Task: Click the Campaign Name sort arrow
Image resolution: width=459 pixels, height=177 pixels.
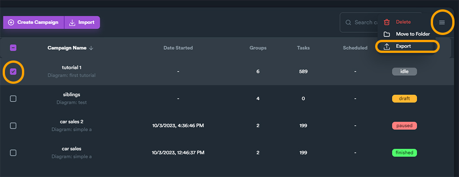Action: (x=91, y=48)
